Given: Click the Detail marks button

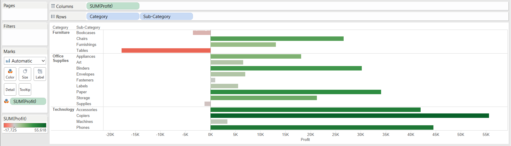Looking at the screenshot, I should [x=10, y=89].
